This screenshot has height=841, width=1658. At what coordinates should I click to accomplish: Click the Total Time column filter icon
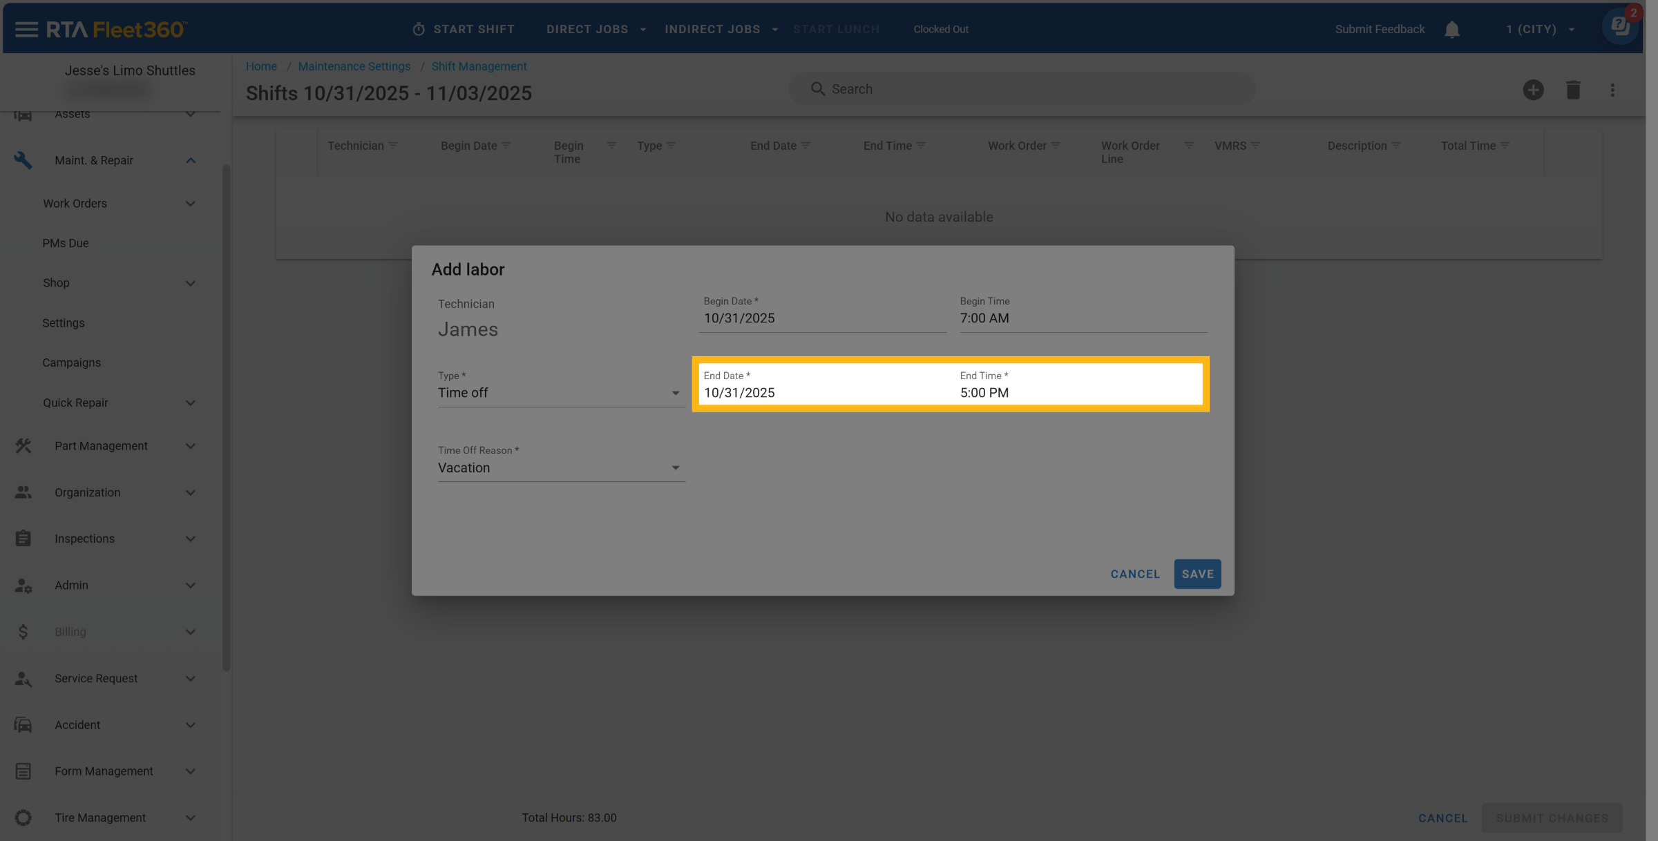(x=1505, y=146)
